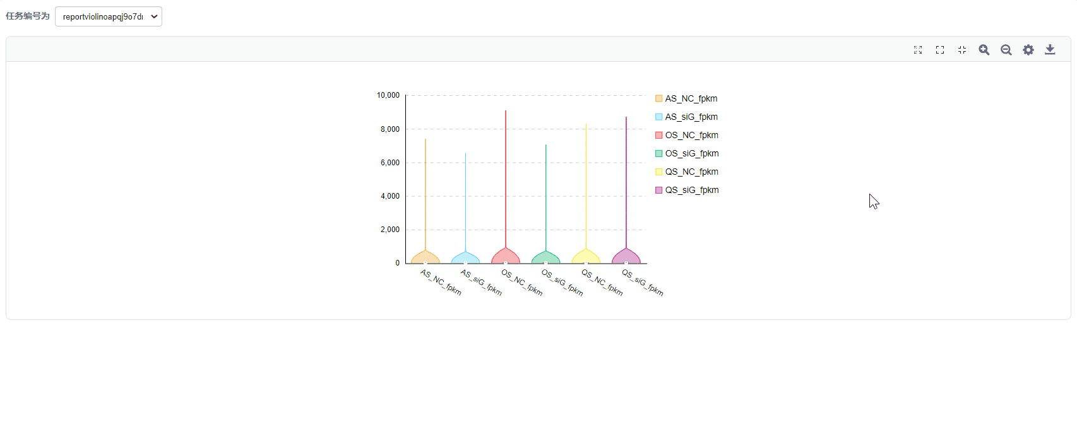
Task: Click the AS_NC_fpkm legend label
Action: click(691, 98)
